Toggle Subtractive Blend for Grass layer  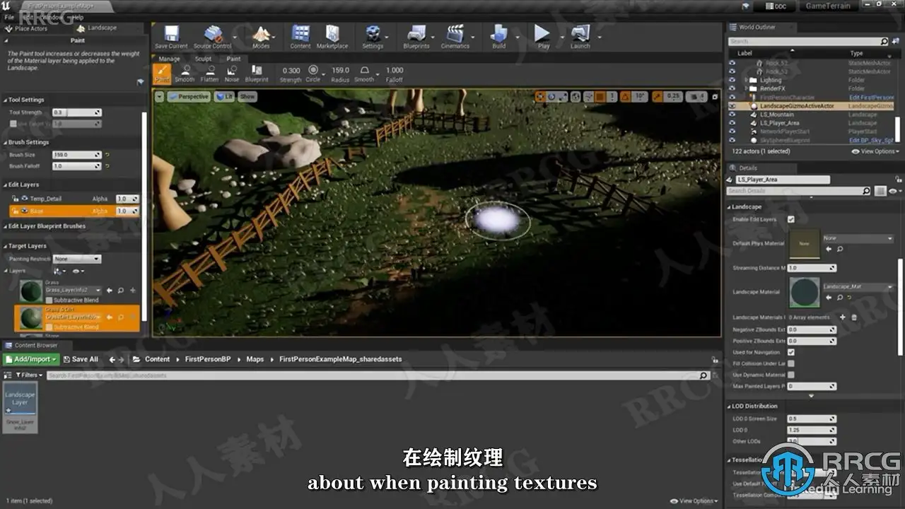pyautogui.click(x=49, y=300)
